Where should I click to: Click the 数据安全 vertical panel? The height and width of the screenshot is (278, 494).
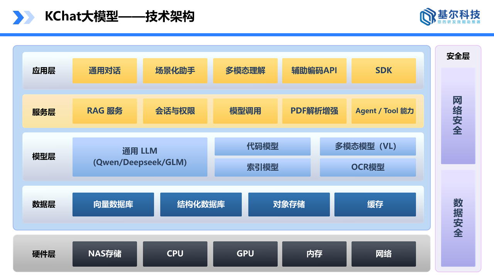pos(458,218)
